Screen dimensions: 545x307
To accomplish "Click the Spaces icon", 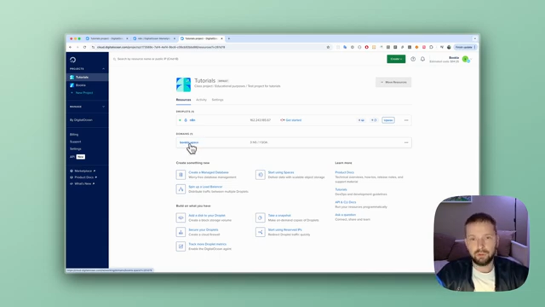I will (x=260, y=175).
